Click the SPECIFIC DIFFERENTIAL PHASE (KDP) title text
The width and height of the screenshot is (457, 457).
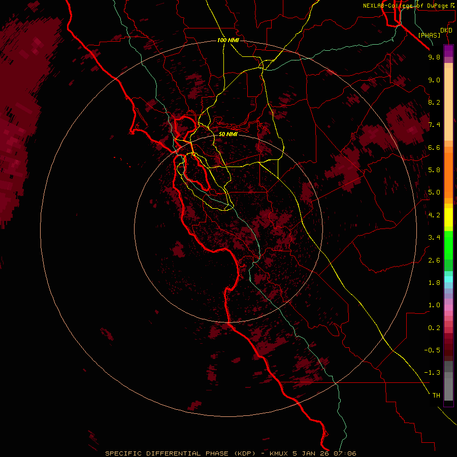pos(180,453)
